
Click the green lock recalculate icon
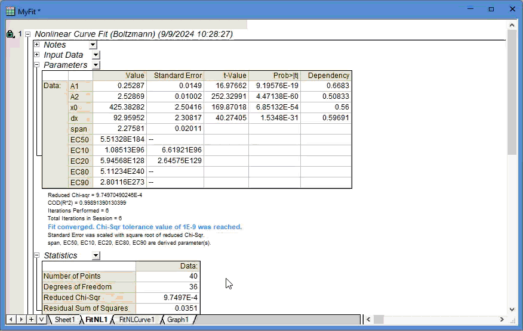coord(10,35)
